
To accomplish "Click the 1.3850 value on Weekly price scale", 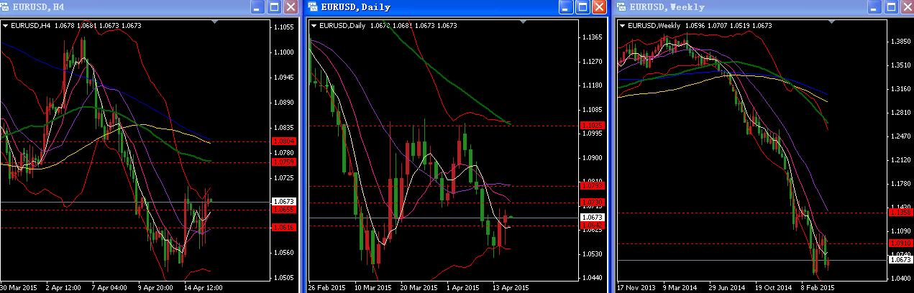I will point(901,42).
